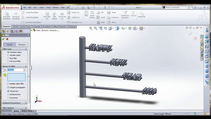Image resolution: width=211 pixels, height=119 pixels.
Task: Select the Extruded Boss/Base tool
Action: pos(7,16)
